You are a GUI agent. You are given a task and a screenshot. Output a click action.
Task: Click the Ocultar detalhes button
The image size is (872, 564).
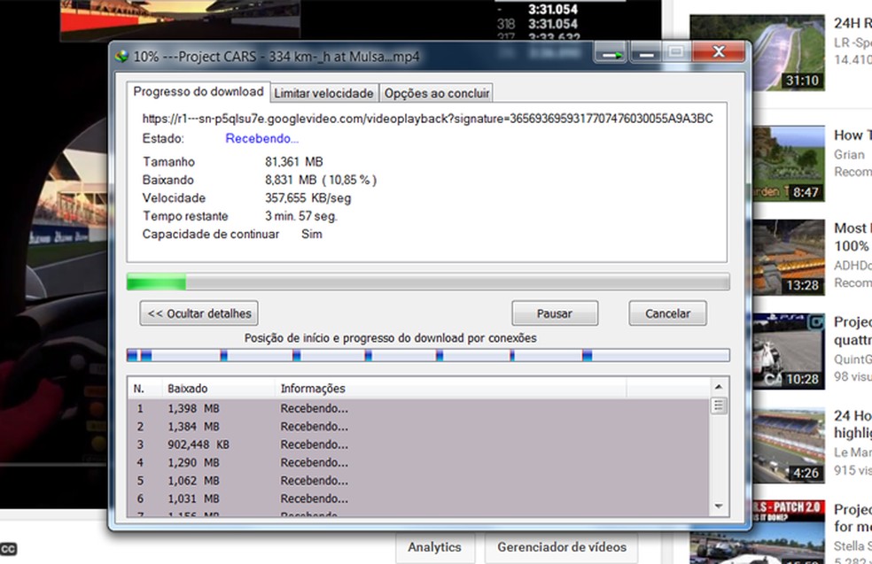(199, 313)
